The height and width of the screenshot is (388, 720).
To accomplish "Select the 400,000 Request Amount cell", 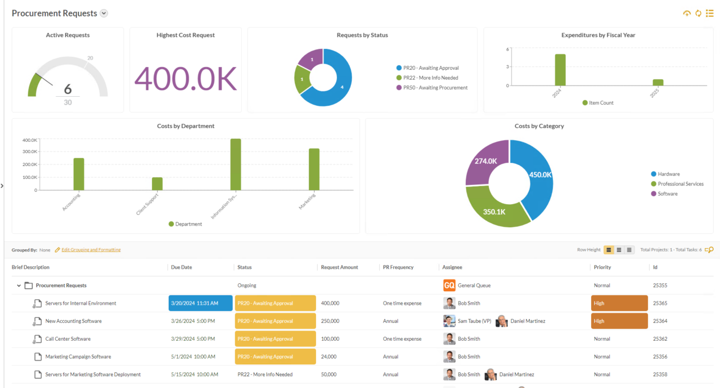I will (x=330, y=303).
